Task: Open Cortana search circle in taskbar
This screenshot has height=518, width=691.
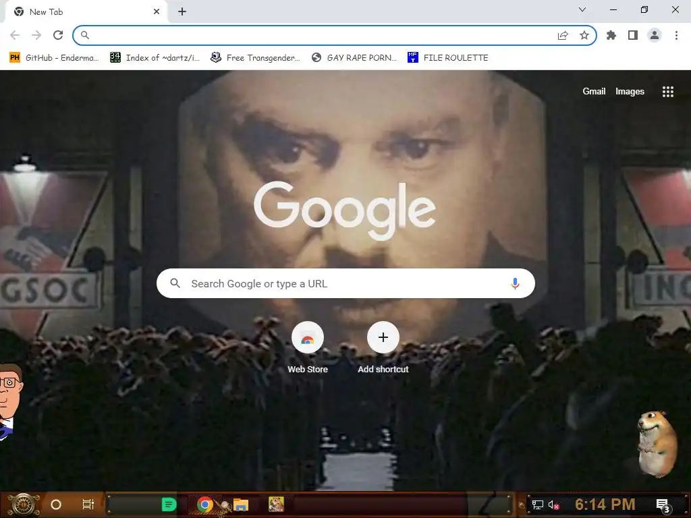Action: (x=56, y=505)
